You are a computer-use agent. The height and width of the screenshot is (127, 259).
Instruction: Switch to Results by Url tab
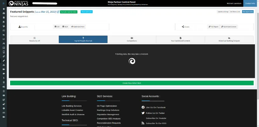point(34,39)
